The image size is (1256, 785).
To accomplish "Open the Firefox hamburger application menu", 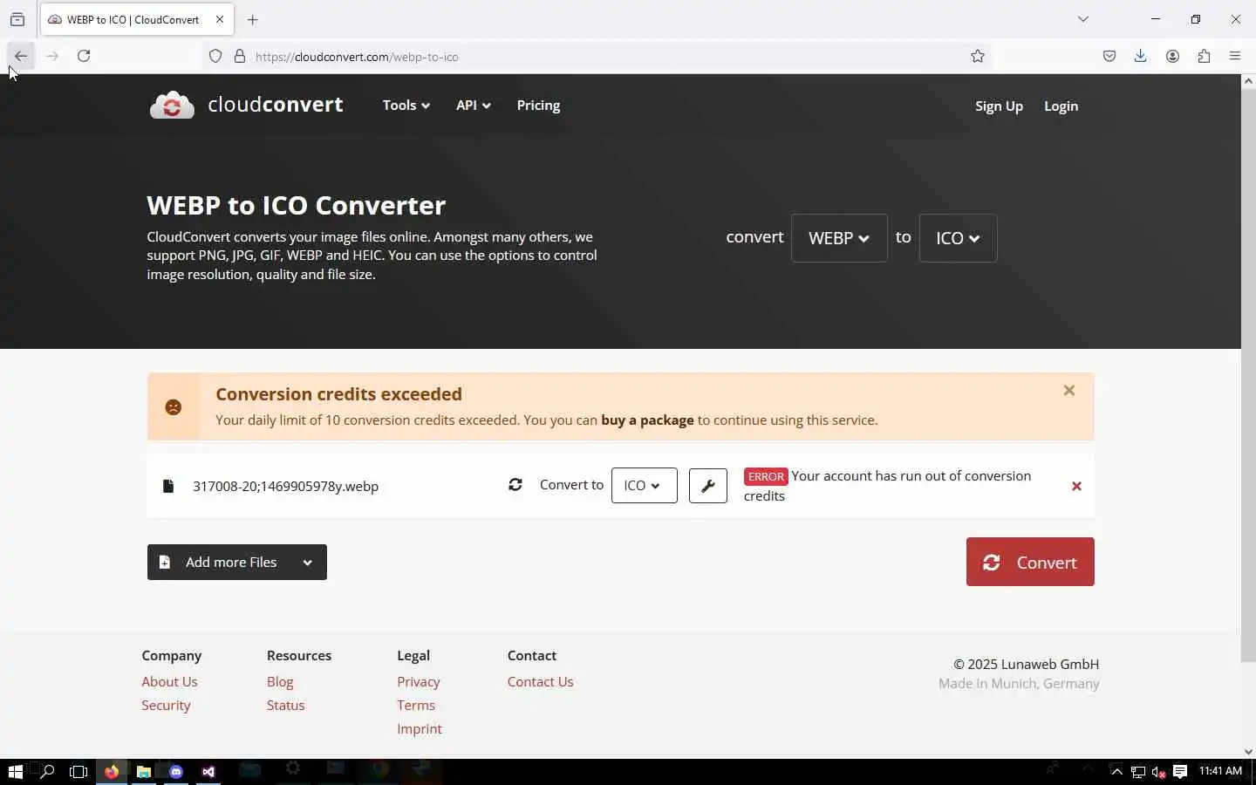I will point(1235,56).
